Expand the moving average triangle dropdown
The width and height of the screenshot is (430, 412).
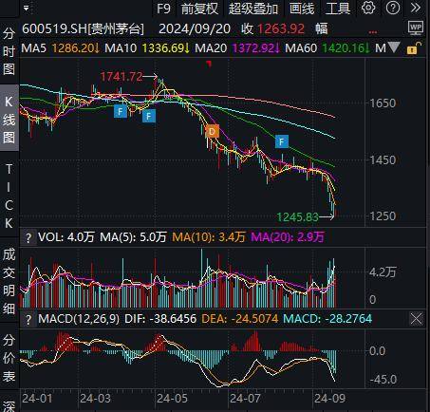tap(394, 47)
